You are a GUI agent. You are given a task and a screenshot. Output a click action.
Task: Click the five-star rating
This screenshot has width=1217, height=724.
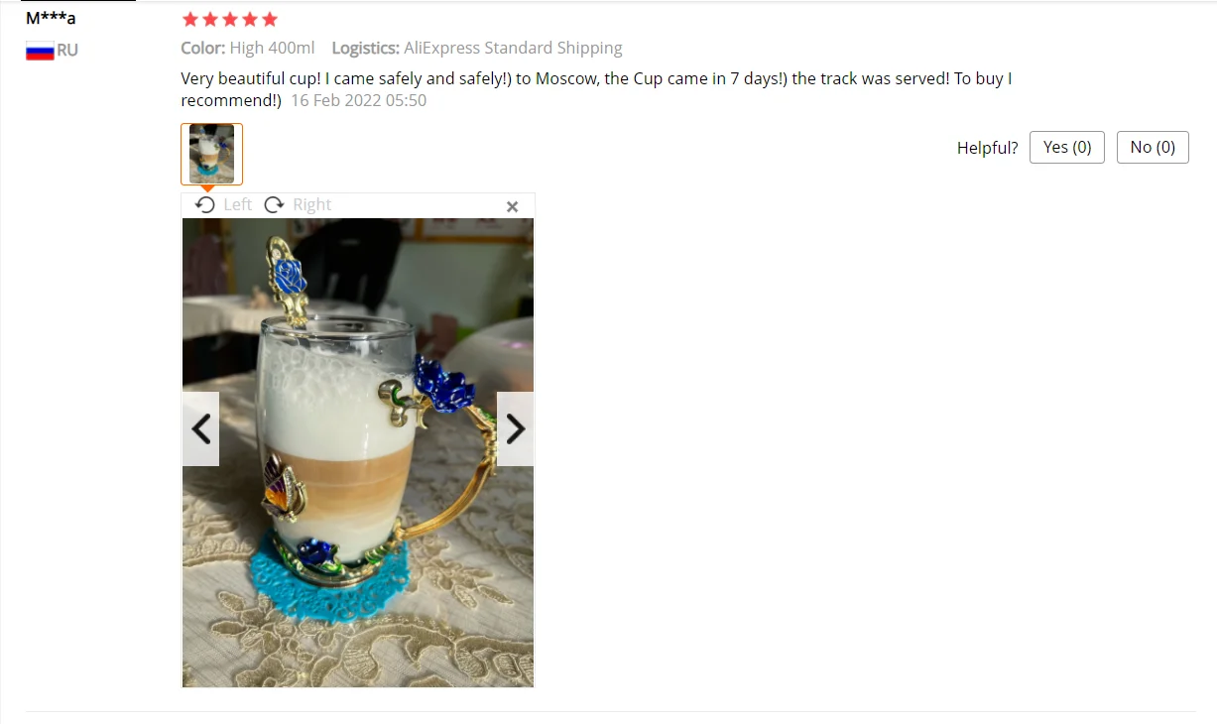coord(229,19)
